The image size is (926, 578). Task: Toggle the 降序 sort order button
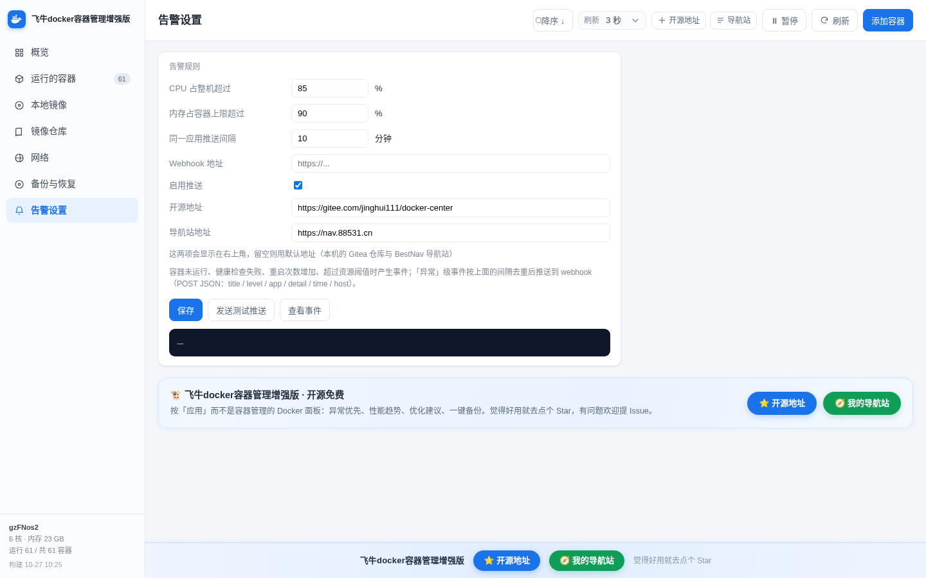click(553, 21)
